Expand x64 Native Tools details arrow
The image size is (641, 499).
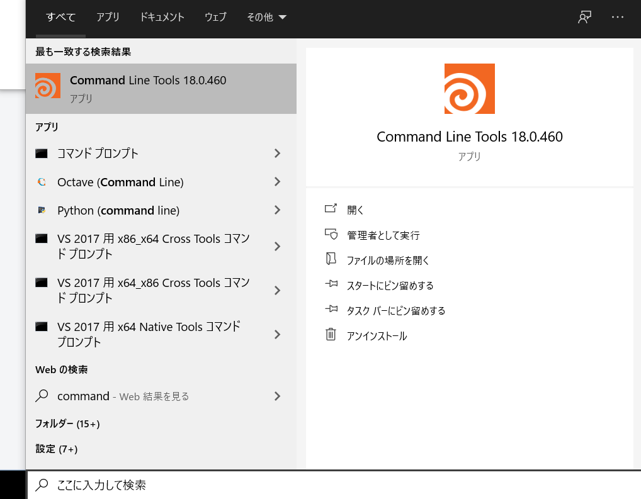click(277, 335)
